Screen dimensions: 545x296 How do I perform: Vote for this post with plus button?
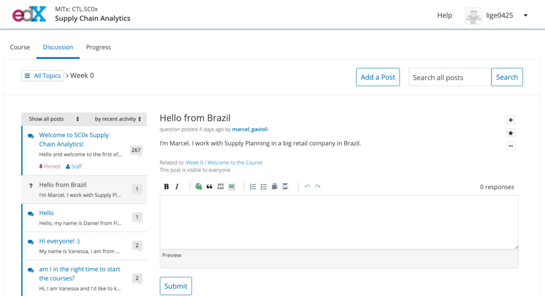point(511,120)
